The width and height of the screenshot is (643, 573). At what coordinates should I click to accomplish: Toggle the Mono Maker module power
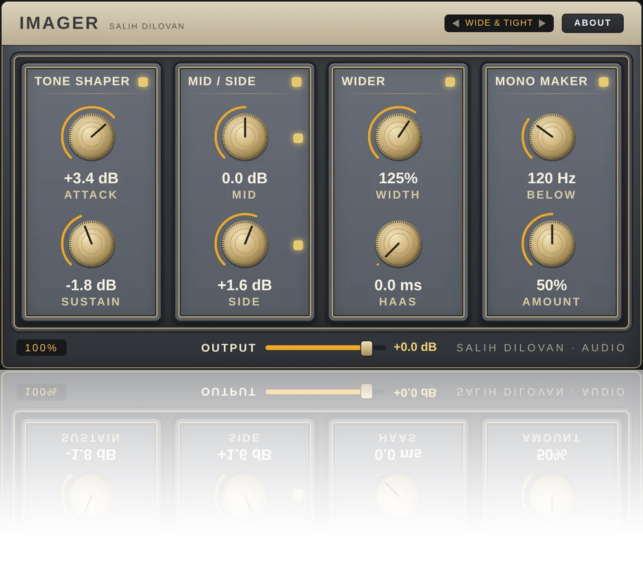pos(603,82)
